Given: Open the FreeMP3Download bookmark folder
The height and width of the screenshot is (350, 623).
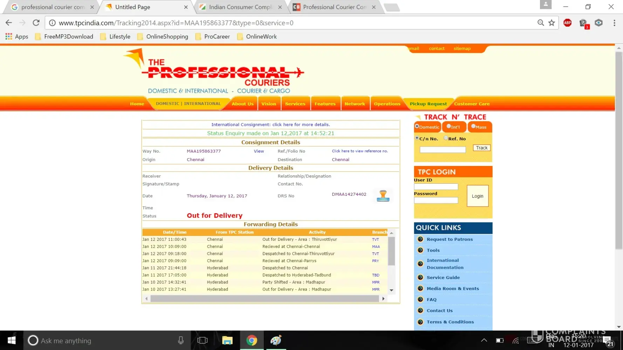Looking at the screenshot, I should [x=64, y=36].
